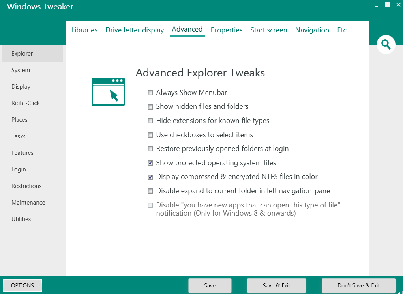403x294 pixels.
Task: Click Save & Exit
Action: point(276,285)
